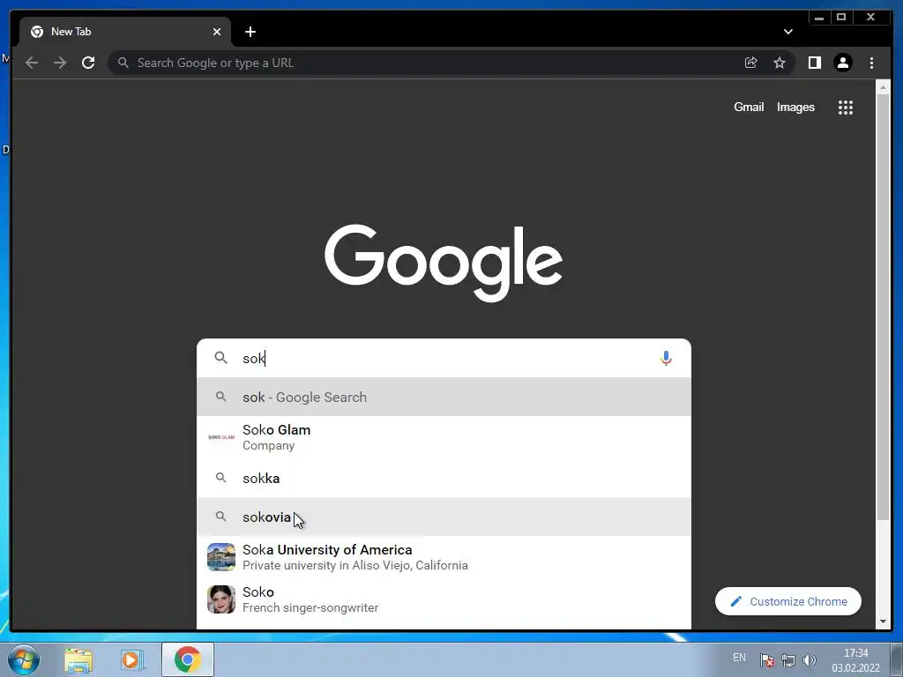Choose the Soka University of America suggestion
Viewport: 903px width, 677px height.
pos(444,557)
